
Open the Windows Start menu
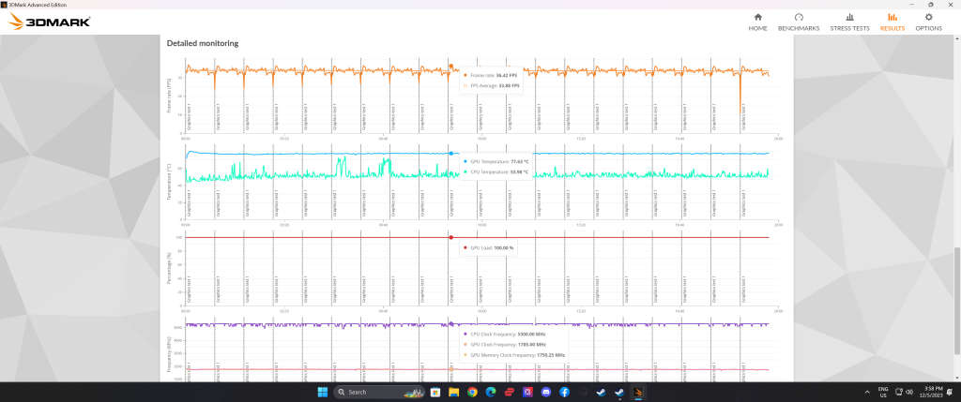(x=323, y=392)
